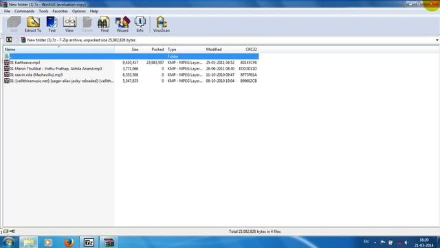
Task: Click the View toolbar icon
Action: 69,24
